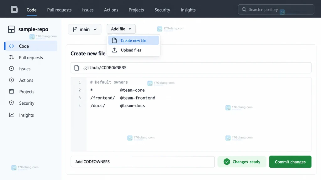This screenshot has height=180, width=321.
Task: Select the Issues icon in sidebar
Action: coord(12,68)
